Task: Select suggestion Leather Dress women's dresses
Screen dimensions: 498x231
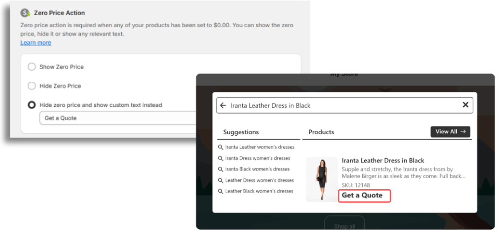Action: point(260,180)
